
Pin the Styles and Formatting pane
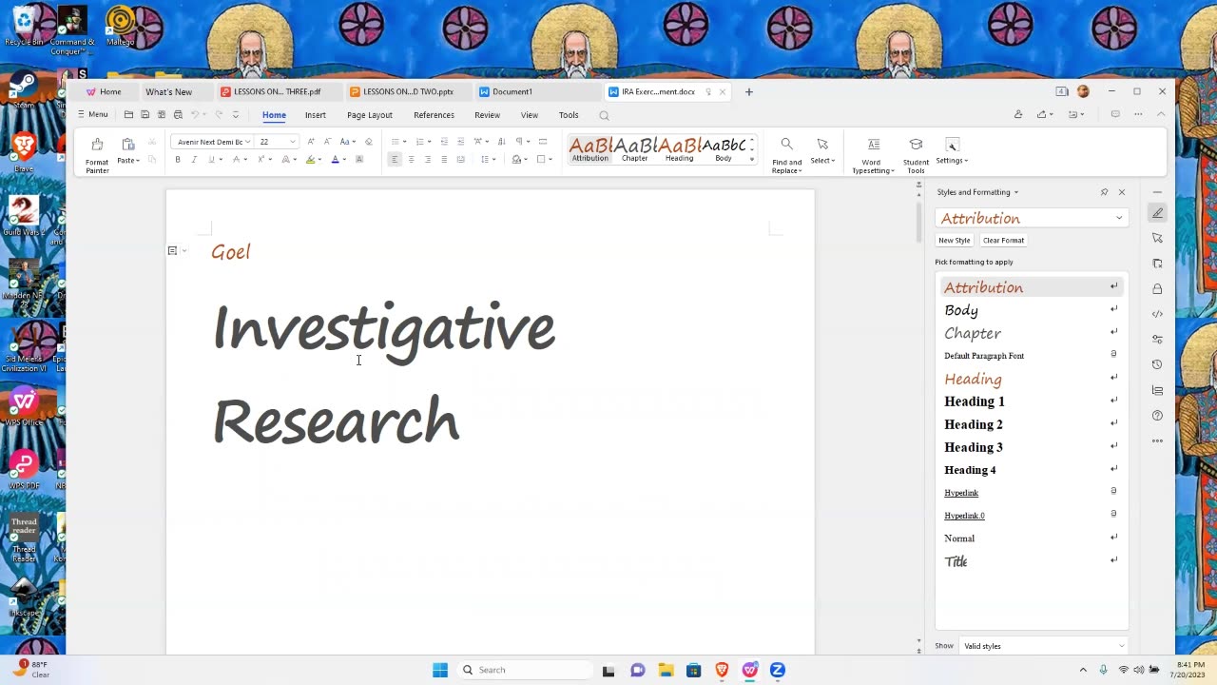pos(1104,192)
